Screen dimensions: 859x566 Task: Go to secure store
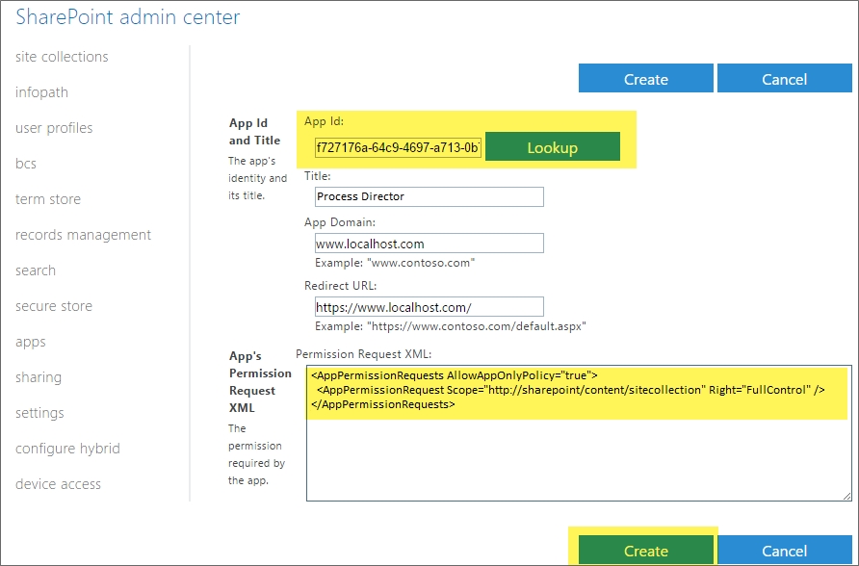54,306
